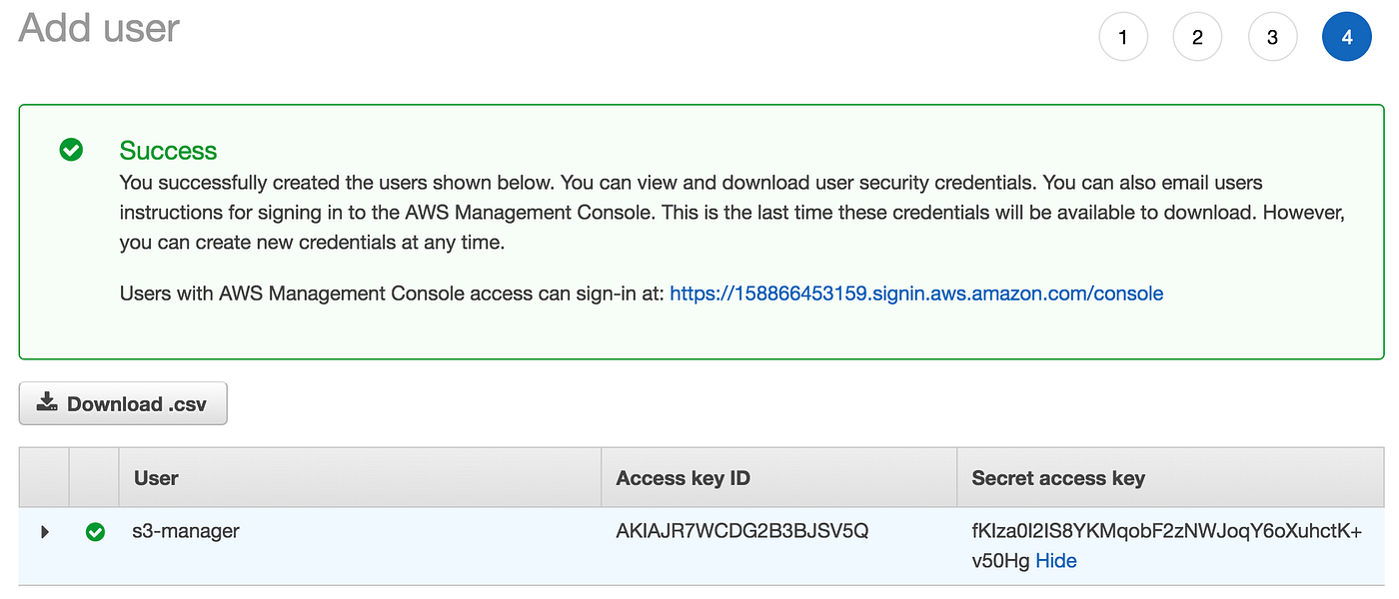Select the s3-manager user name
This screenshot has width=1399, height=599.
pyautogui.click(x=186, y=531)
